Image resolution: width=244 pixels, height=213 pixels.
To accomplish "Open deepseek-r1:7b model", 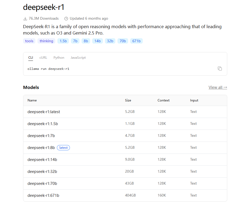I will click(x=41, y=136).
